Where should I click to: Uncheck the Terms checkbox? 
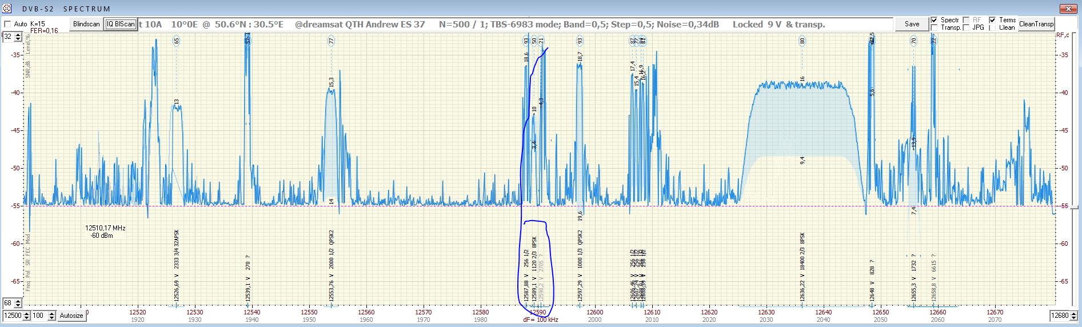(x=993, y=20)
